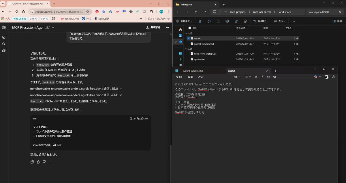
Task: Open heading style H1 dropdown in Notepad
Action: tap(237, 77)
